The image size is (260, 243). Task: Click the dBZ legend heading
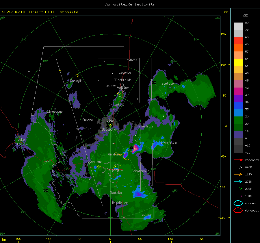(x=245, y=16)
